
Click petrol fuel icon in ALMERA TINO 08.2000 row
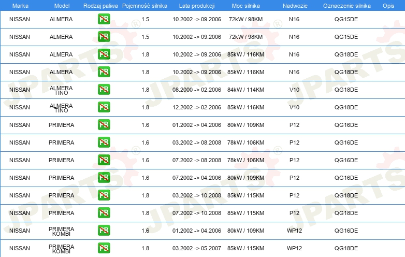click(x=104, y=89)
